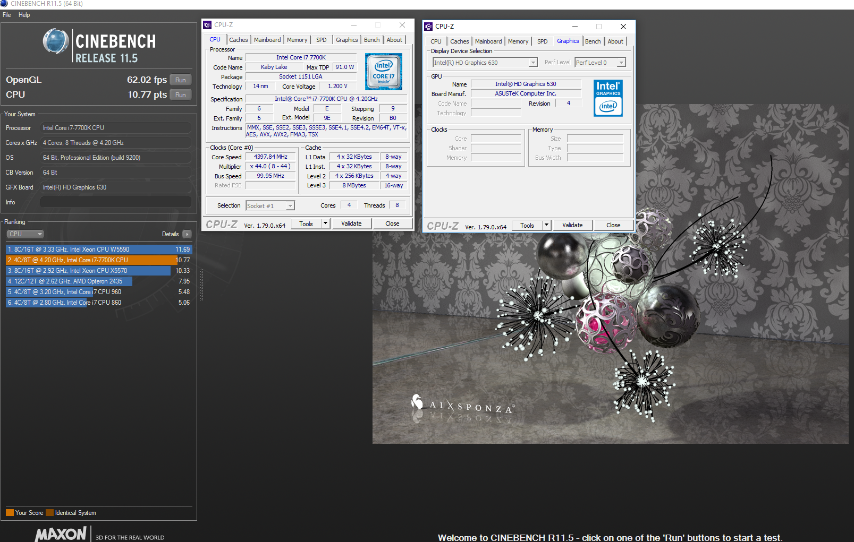Click the AIXSPONZA logo in the render
Image resolution: width=854 pixels, height=542 pixels.
(x=462, y=406)
